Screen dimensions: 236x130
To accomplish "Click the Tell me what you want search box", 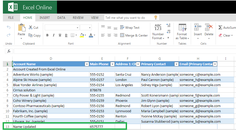I will [x=131, y=17].
